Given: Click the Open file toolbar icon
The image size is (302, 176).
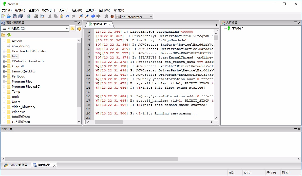Looking at the screenshot, I should click(9, 16).
